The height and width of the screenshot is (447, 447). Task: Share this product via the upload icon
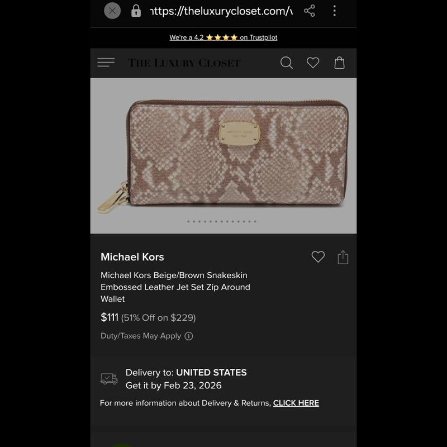click(x=343, y=257)
